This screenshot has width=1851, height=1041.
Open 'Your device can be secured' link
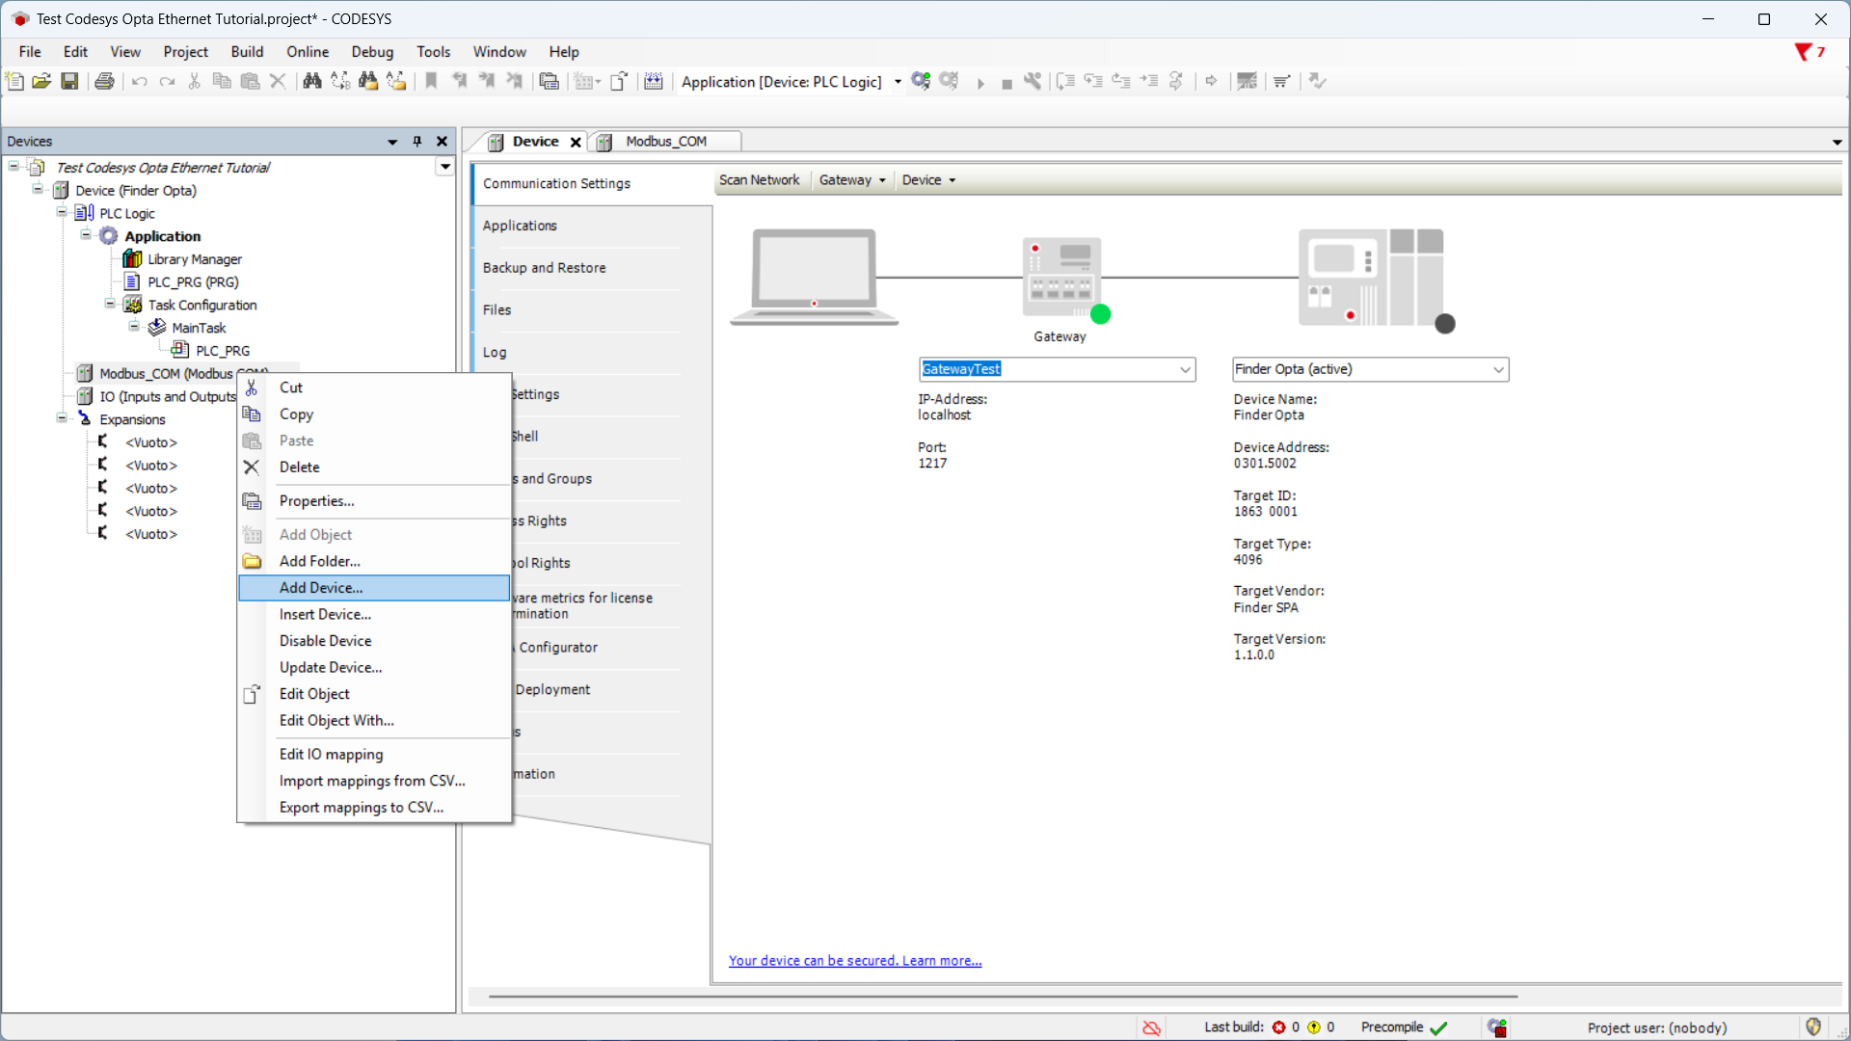coord(855,961)
